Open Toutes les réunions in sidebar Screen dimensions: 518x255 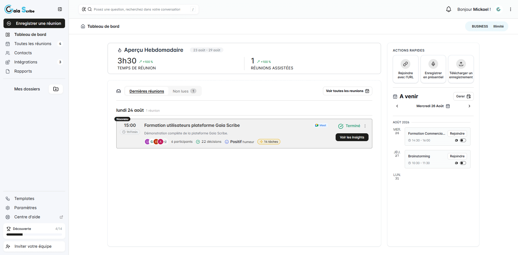coord(34,44)
